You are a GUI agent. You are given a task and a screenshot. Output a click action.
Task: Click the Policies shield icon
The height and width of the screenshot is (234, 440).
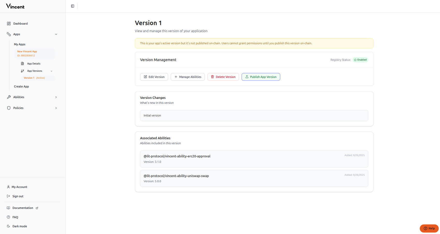tap(9, 108)
